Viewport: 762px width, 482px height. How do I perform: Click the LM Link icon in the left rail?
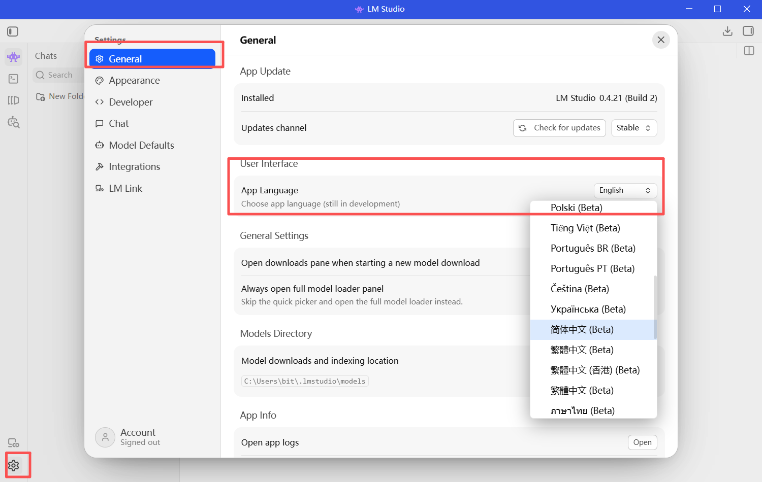pos(14,443)
